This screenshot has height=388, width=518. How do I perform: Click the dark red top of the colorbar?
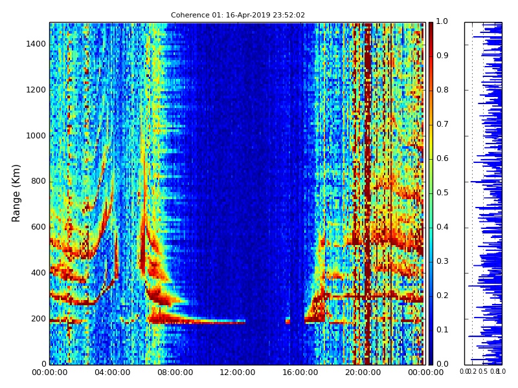tap(431, 28)
